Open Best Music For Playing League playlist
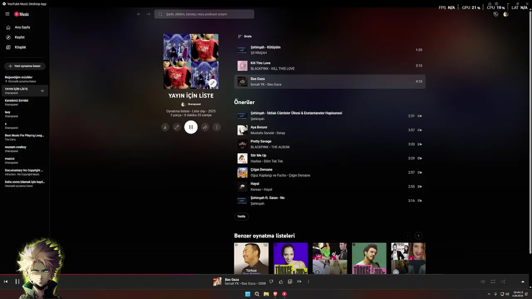The height and width of the screenshot is (299, 532). coord(25,137)
